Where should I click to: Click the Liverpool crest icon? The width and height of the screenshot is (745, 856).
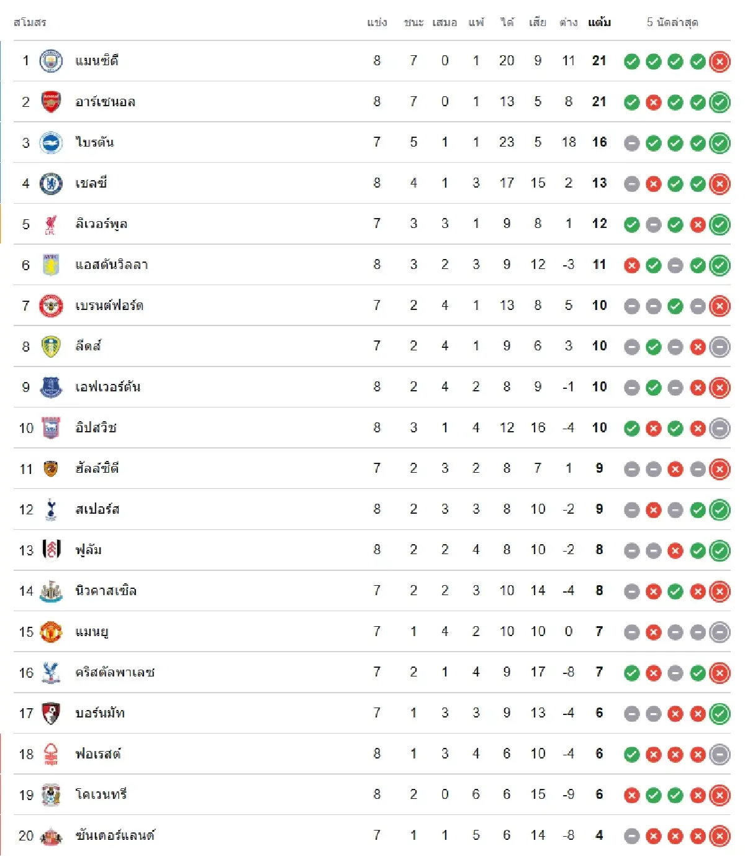[51, 224]
